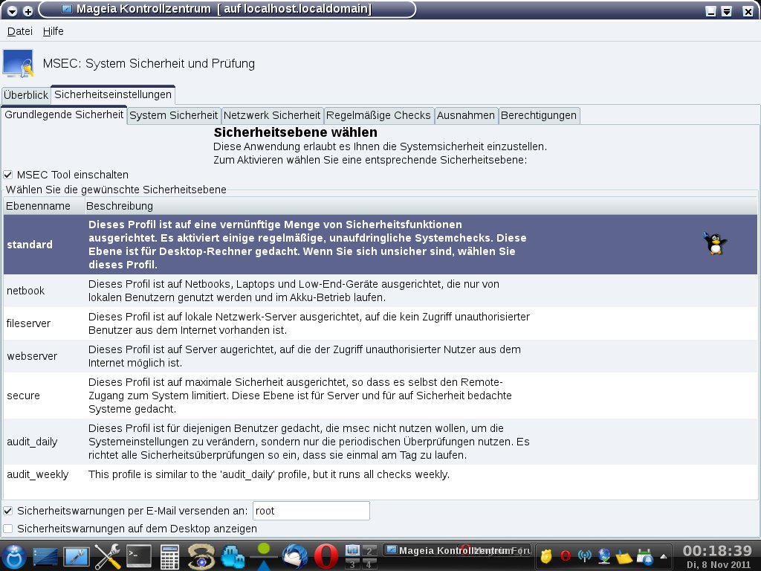Select the webserver security level
The width and height of the screenshot is (761, 571).
coord(380,356)
